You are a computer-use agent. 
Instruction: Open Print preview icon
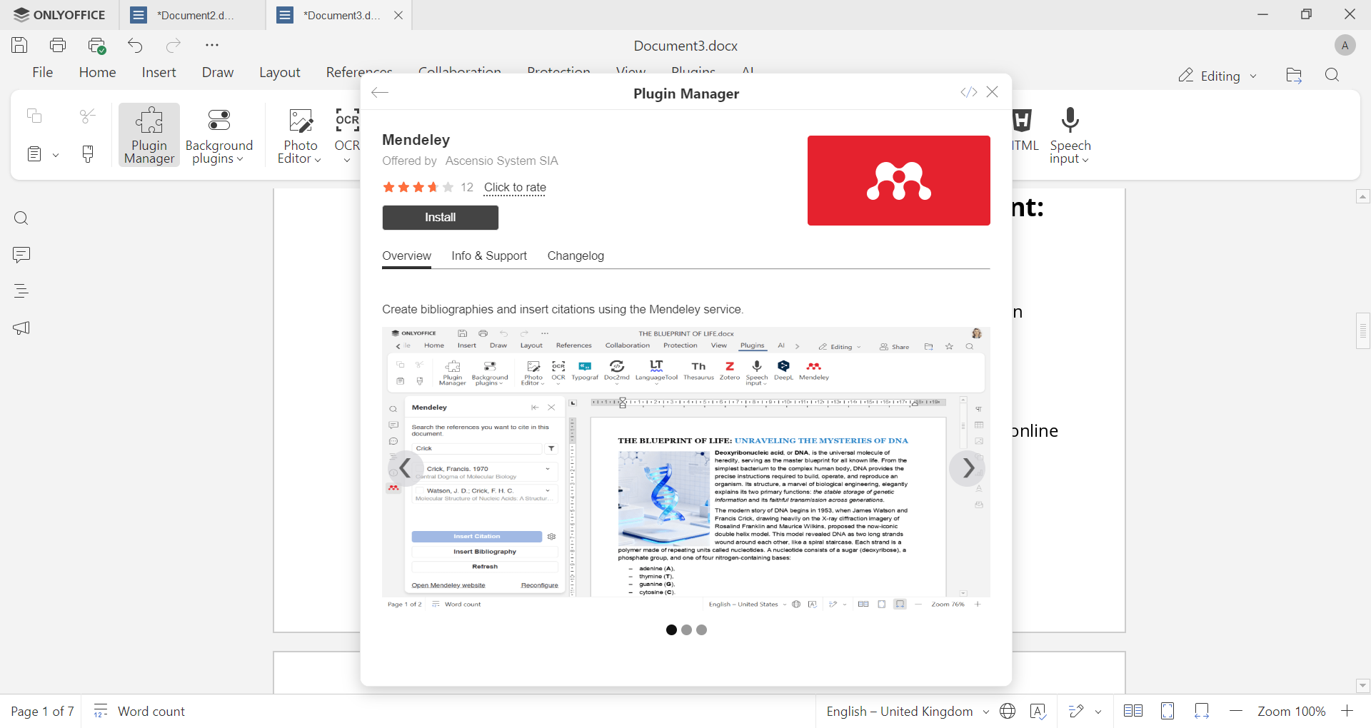(x=97, y=46)
